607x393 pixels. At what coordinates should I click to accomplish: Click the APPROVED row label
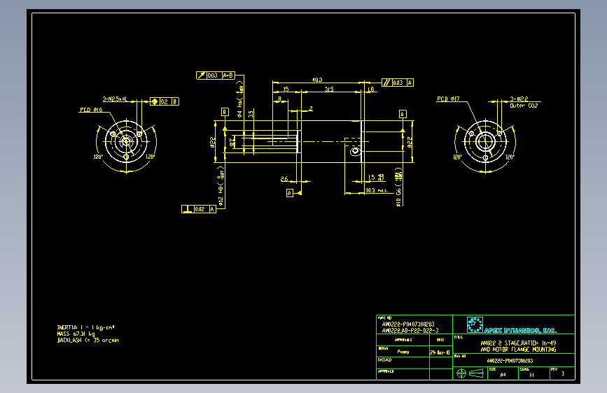pos(386,371)
